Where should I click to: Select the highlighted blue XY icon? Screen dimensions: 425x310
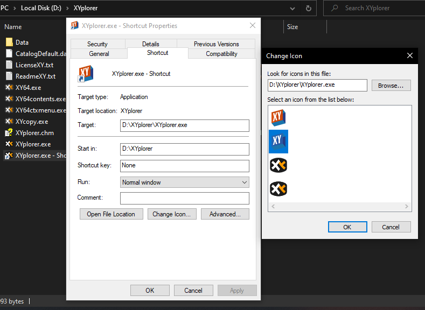click(278, 141)
